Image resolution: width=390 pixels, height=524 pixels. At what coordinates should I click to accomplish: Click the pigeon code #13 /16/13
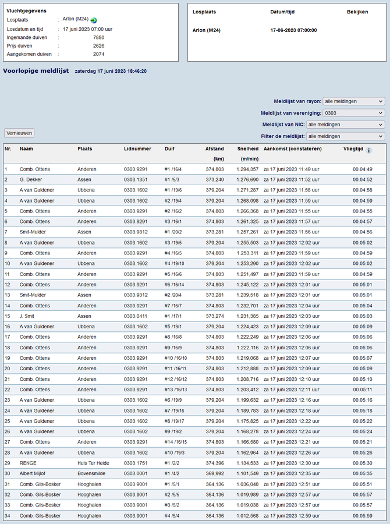pos(176,390)
